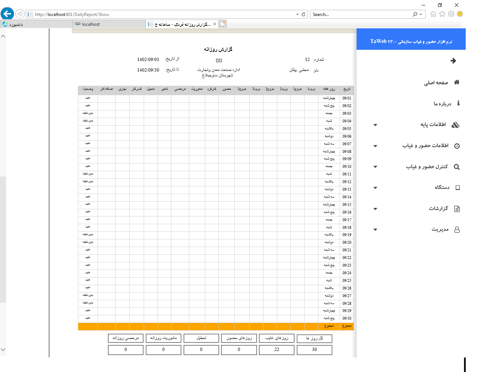Click the date cell 09/01
Screen dimensions: 497x372
347,98
